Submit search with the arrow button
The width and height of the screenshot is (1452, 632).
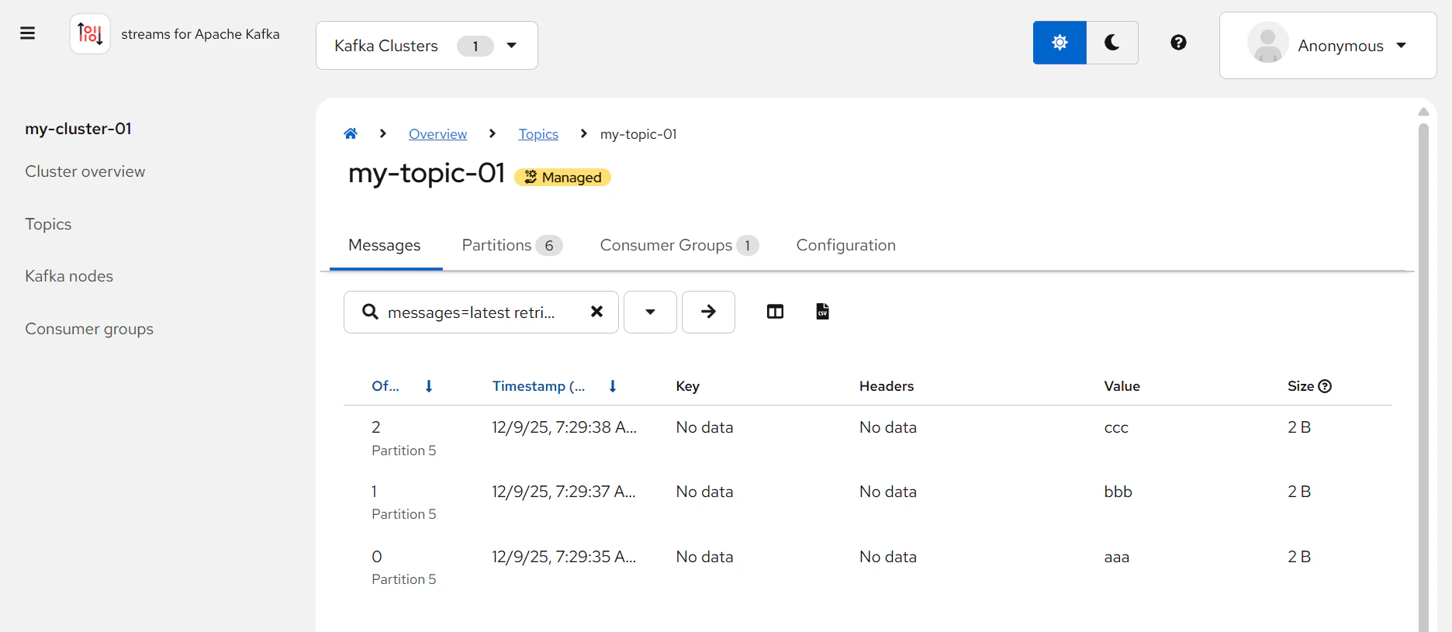click(708, 312)
